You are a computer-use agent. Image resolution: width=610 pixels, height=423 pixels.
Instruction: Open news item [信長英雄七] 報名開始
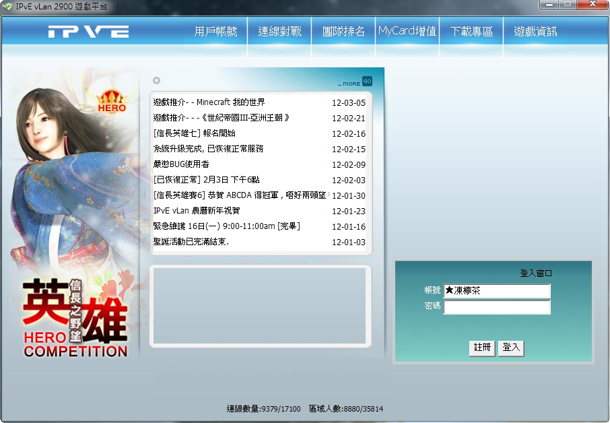point(194,133)
